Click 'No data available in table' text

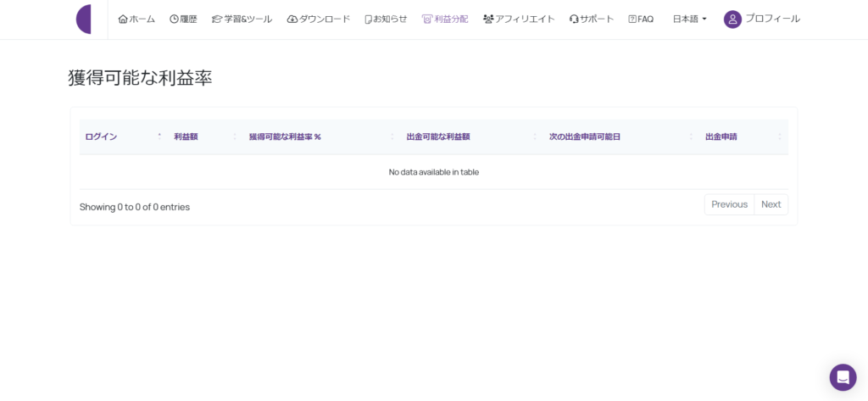click(434, 172)
